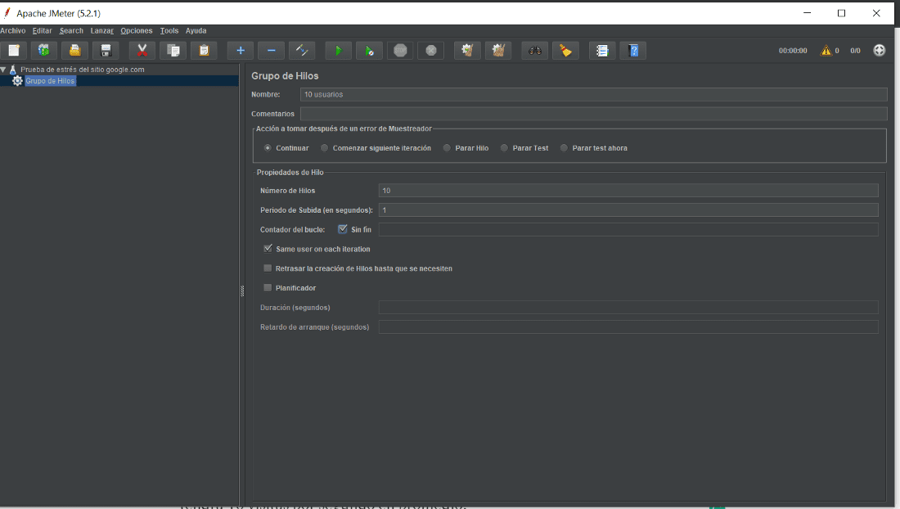The height and width of the screenshot is (509, 900).
Task: Click the Número de Hilos field
Action: 630,190
